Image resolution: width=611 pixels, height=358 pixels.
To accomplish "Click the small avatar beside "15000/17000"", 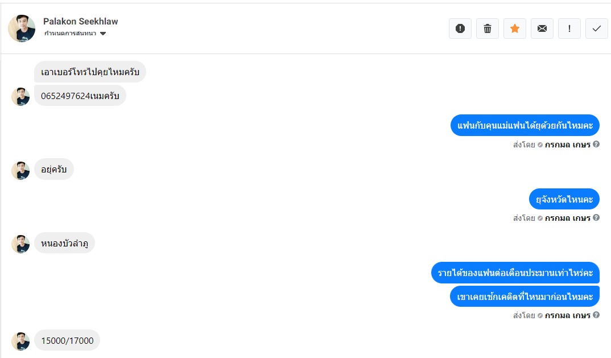I will [20, 341].
